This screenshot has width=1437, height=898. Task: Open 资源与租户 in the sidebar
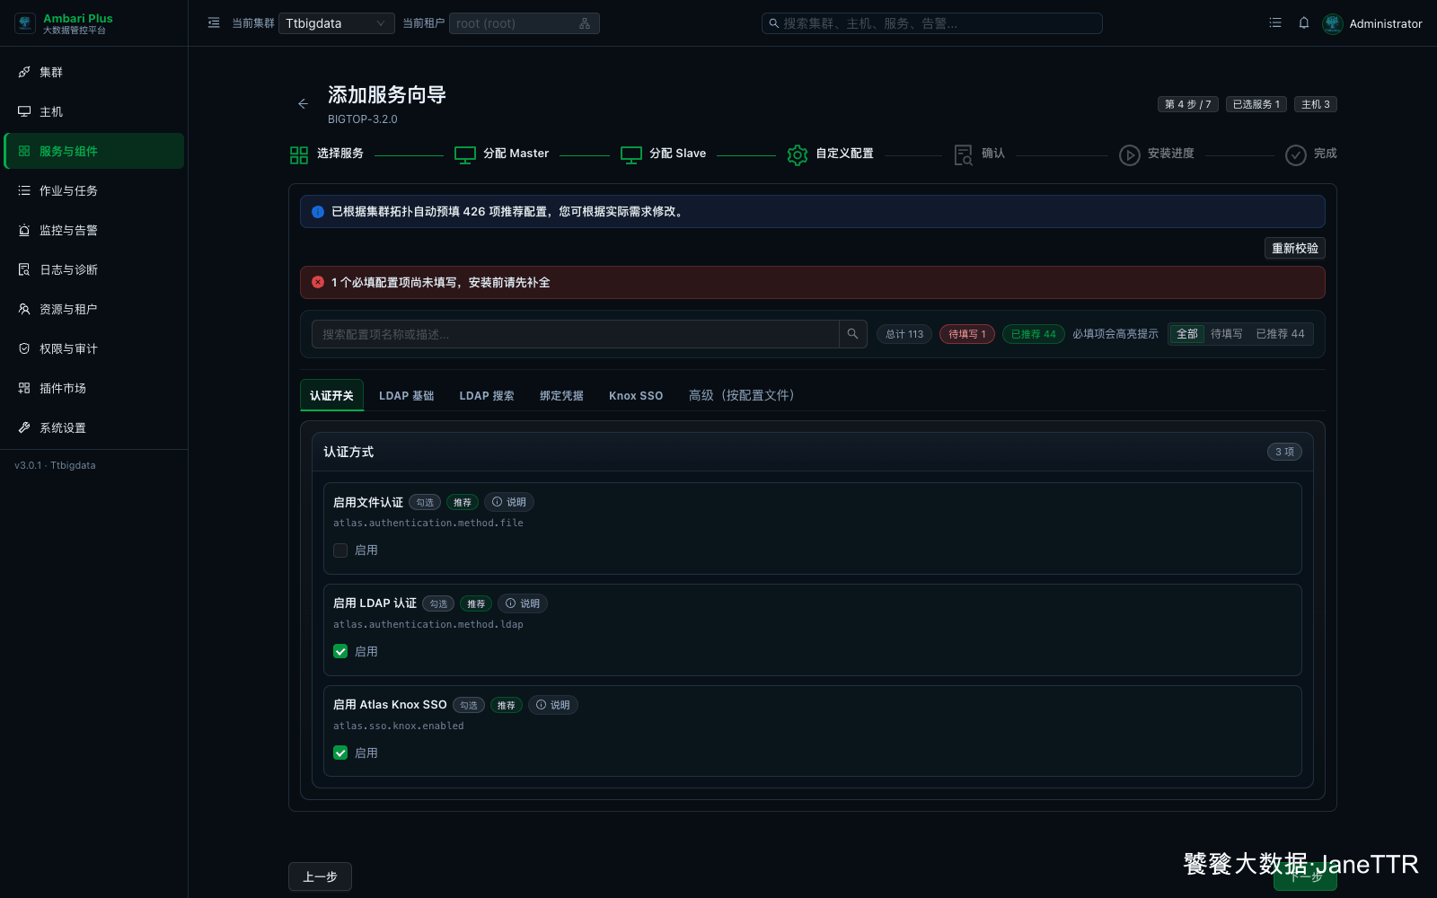(x=94, y=309)
